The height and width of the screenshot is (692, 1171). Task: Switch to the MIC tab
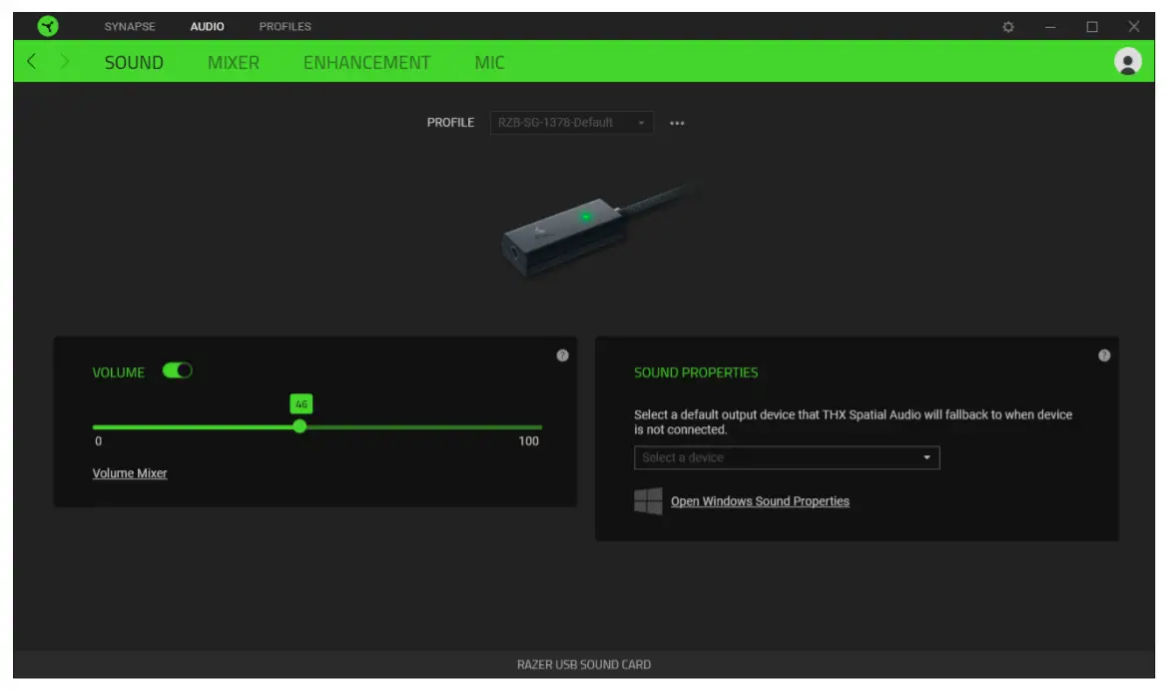[490, 62]
